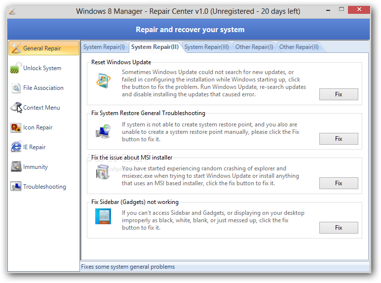
Task: Open the System Repair(III) tab
Action: point(206,47)
